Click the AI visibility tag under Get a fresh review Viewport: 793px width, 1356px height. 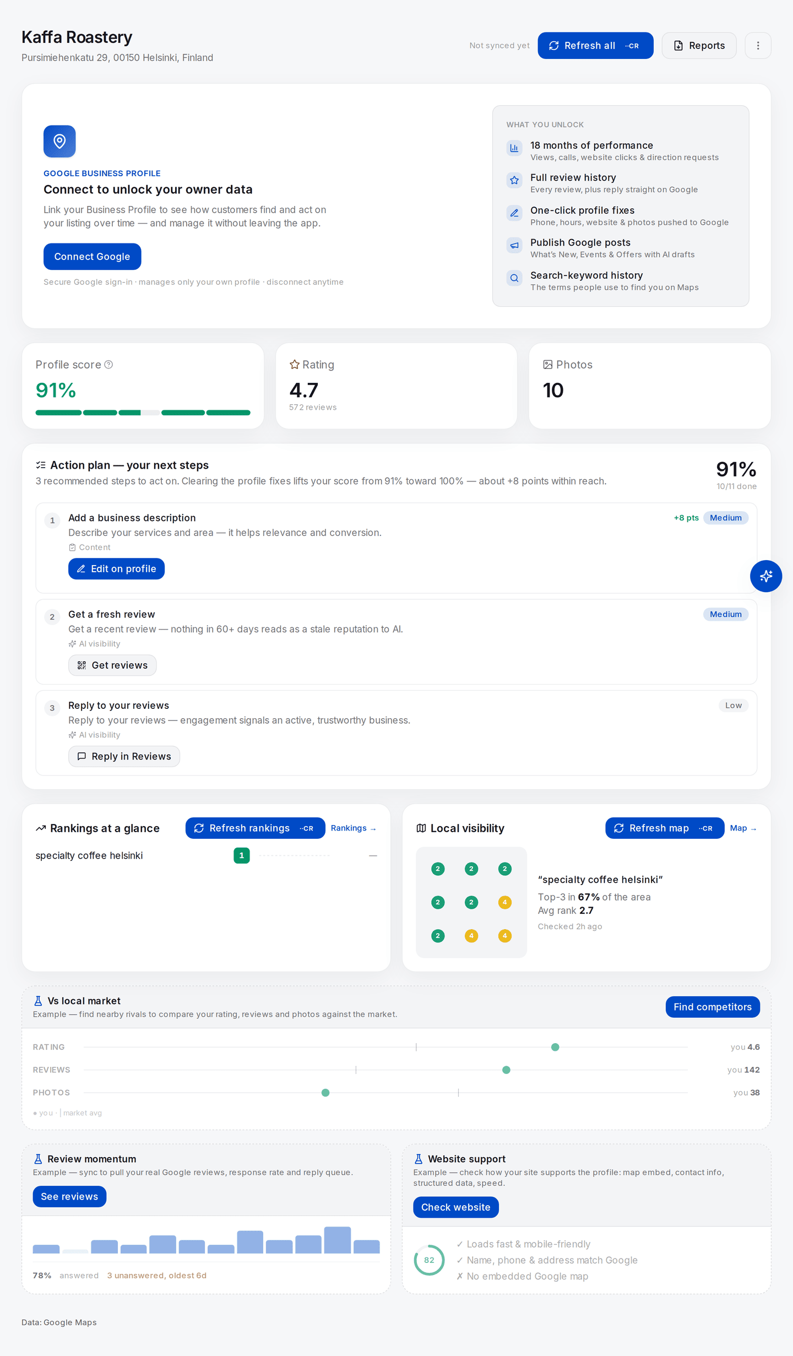pyautogui.click(x=94, y=644)
